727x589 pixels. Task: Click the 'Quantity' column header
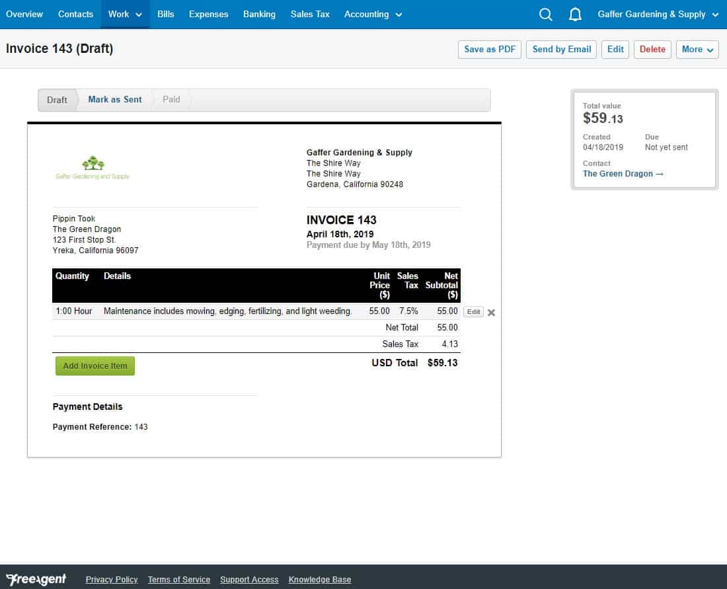tap(72, 276)
